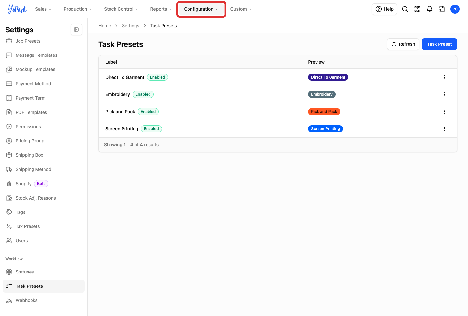Open the document export icon in header
Viewport: 468px width, 316px height.
(x=442, y=9)
